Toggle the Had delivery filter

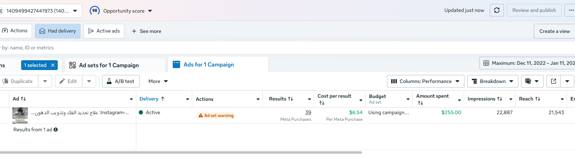tap(58, 31)
